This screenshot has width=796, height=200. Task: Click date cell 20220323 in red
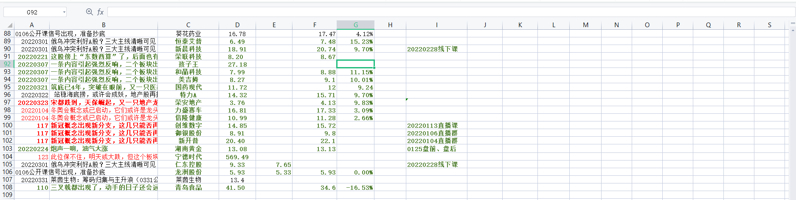tap(32, 102)
